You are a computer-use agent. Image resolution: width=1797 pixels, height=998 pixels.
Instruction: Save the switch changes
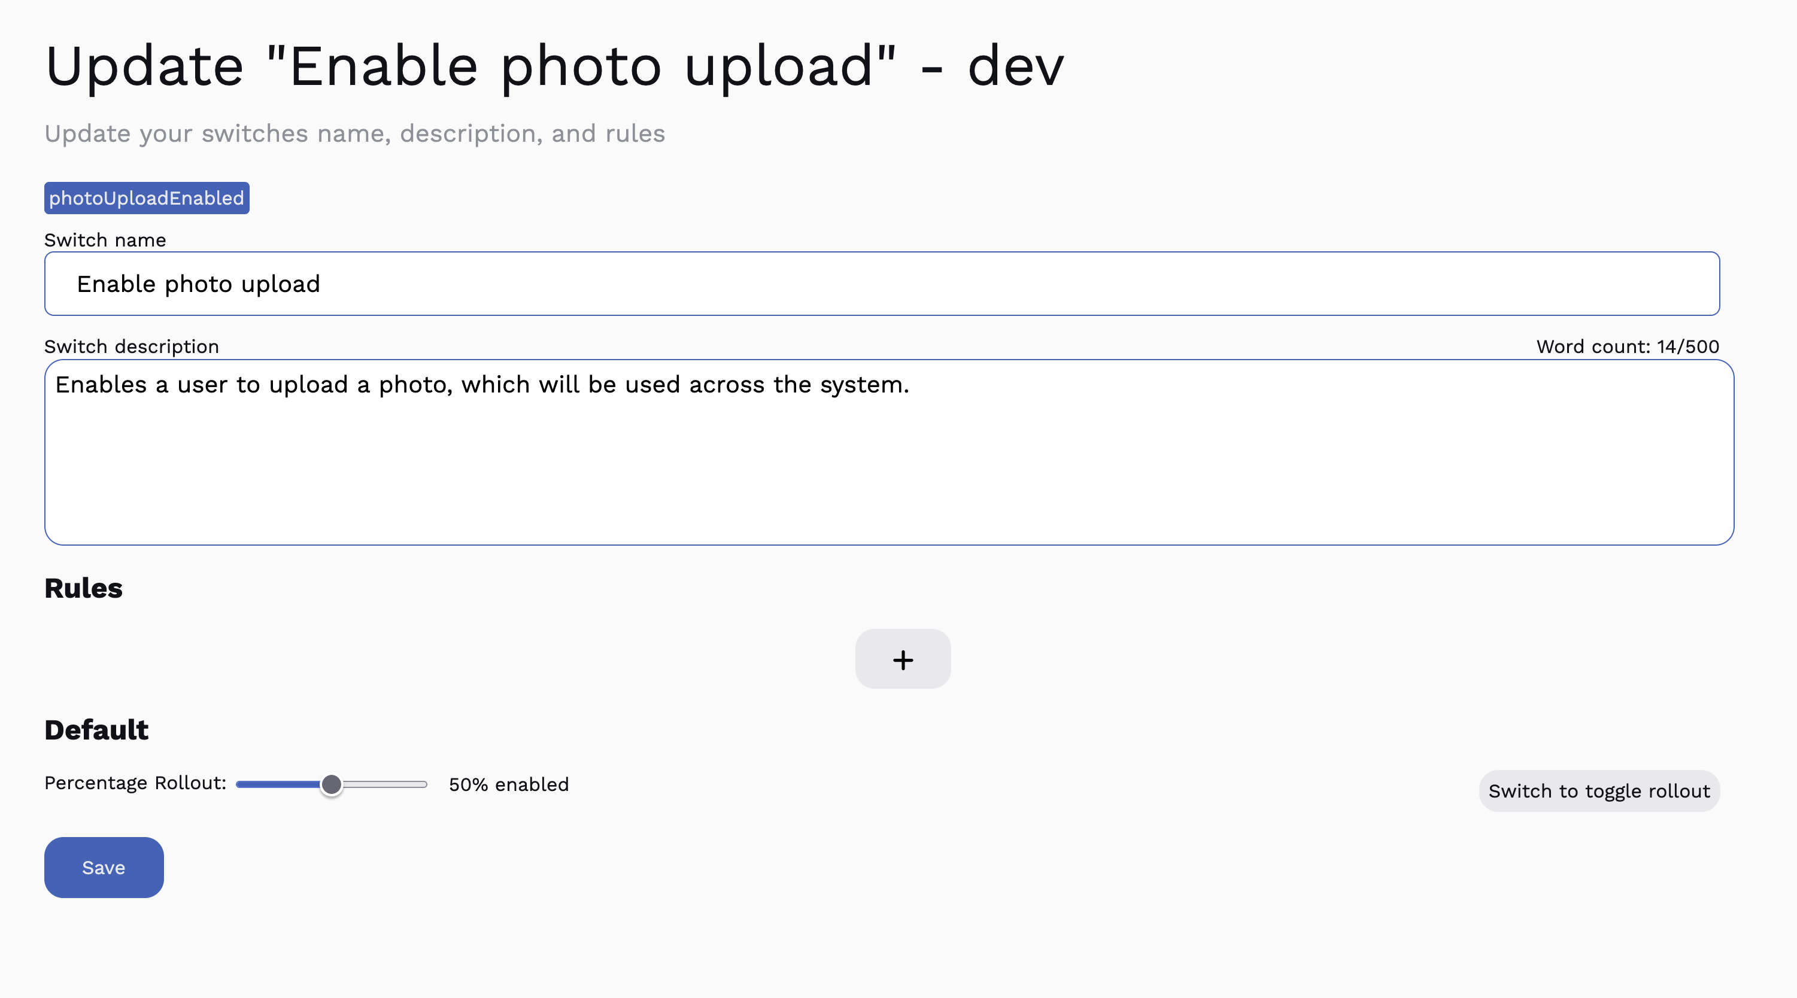tap(104, 867)
